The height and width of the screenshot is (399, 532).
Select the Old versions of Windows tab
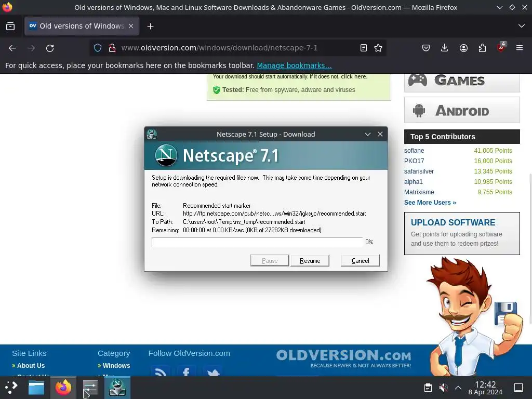[82, 26]
